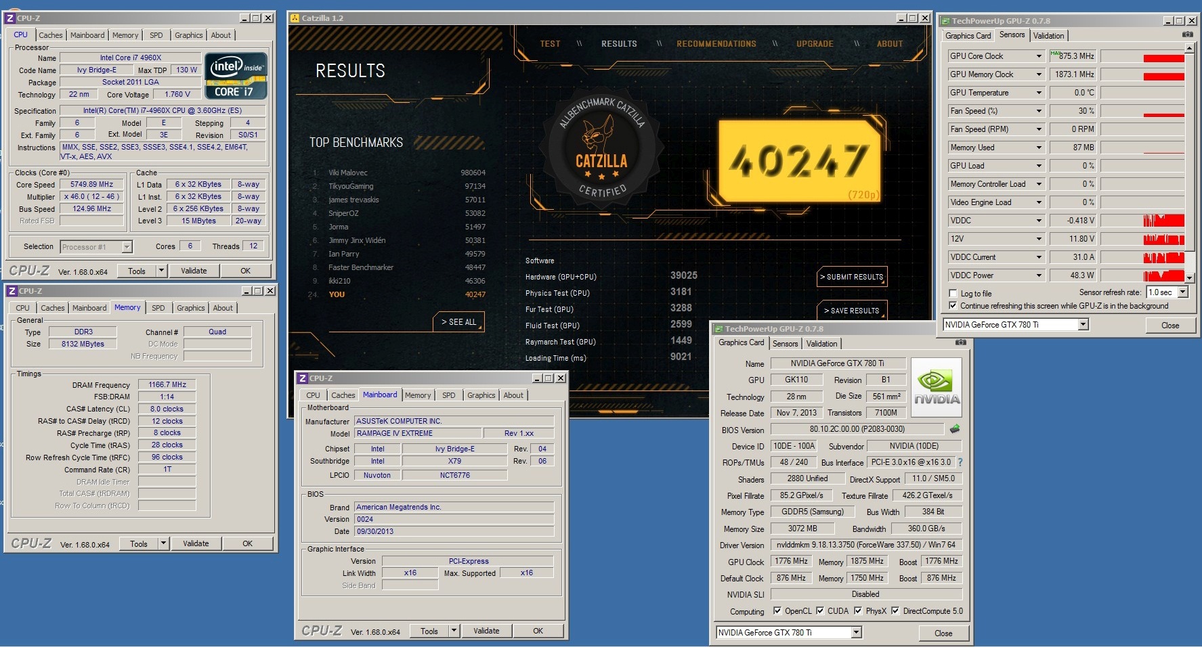The width and height of the screenshot is (1202, 647).
Task: Open RECOMMENDATIONS section in Catzilla
Action: coord(716,44)
